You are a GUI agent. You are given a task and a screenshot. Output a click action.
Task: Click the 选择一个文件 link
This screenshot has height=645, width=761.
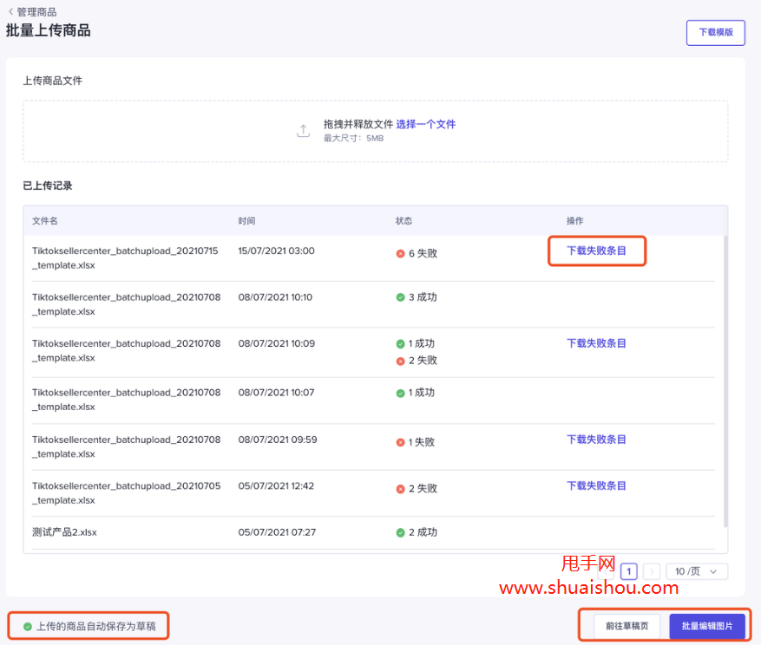tap(425, 124)
